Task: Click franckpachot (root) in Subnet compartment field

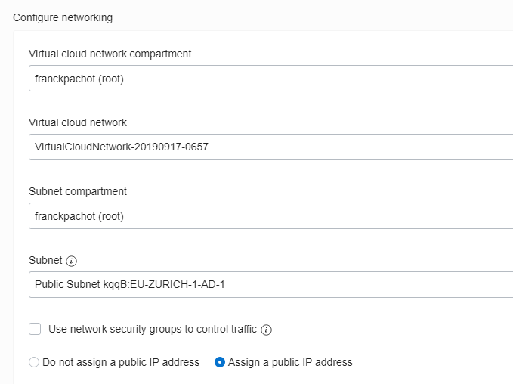Action: (x=79, y=216)
